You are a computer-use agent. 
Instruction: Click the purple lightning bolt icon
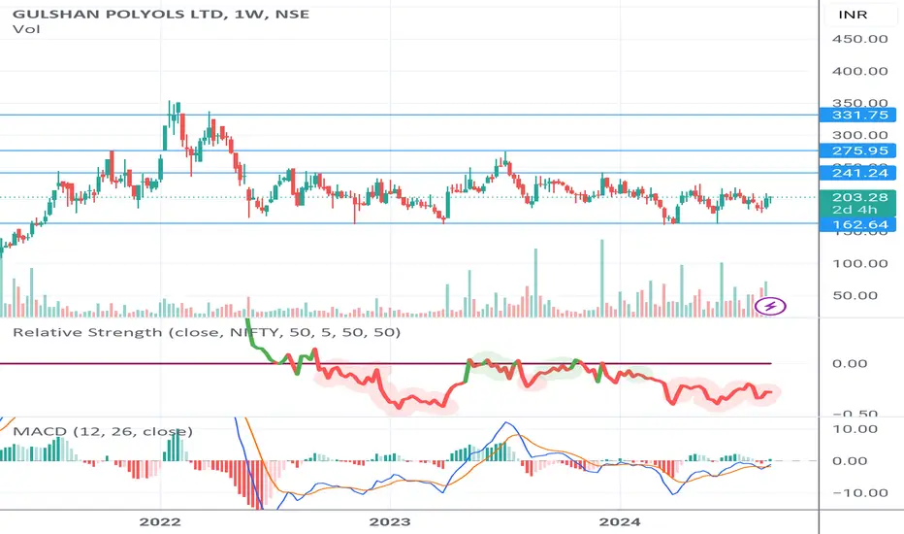(x=770, y=306)
